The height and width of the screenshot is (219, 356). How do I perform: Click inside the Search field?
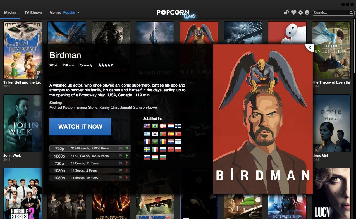click(331, 13)
